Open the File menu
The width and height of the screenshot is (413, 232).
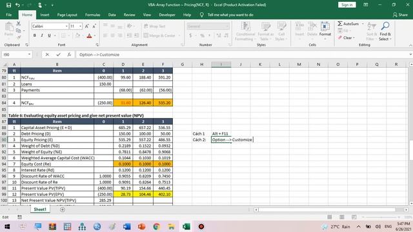[8, 15]
